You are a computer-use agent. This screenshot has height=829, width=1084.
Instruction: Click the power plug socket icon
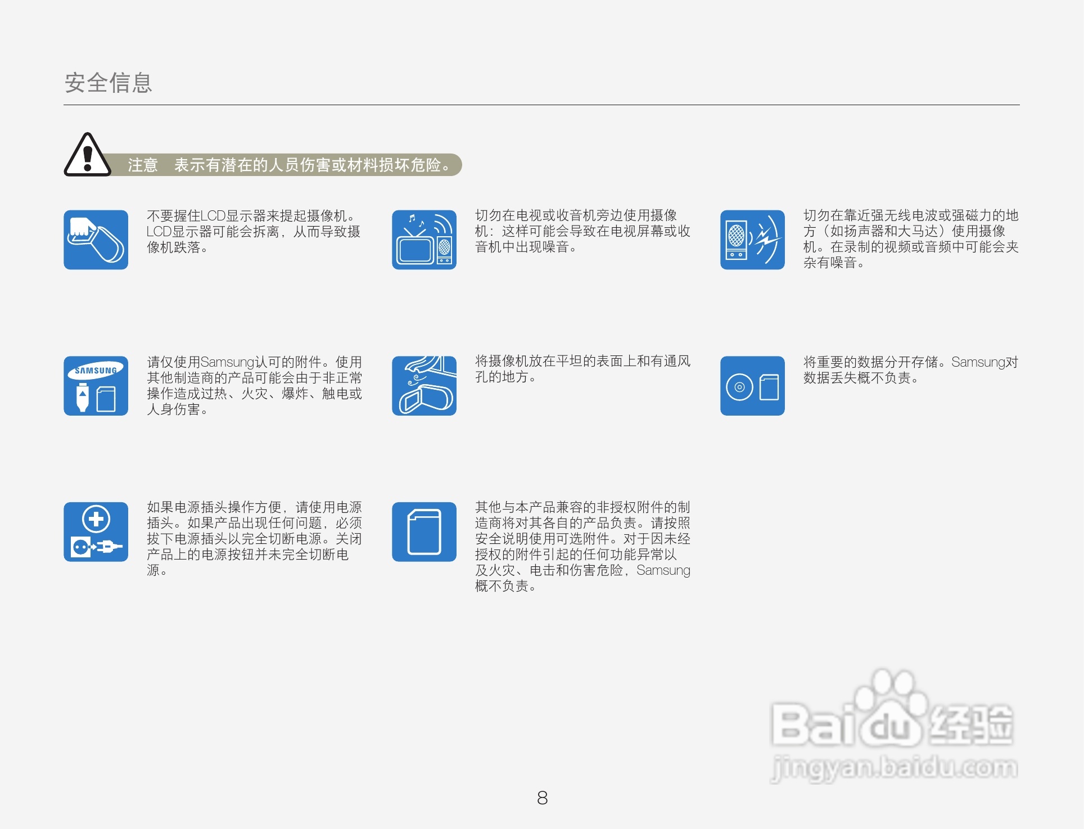pos(96,532)
